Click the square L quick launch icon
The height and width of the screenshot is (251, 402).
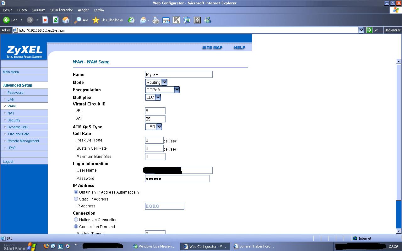click(61, 246)
